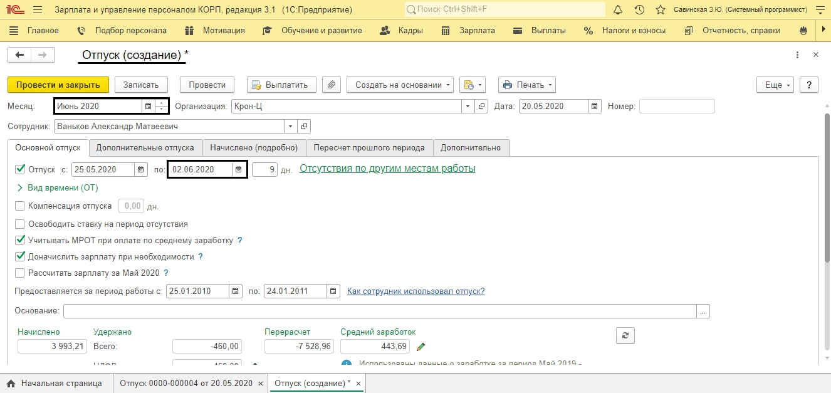This screenshot has width=831, height=393.
Task: Switch to Начислено (подробно) tab
Action: 254,148
